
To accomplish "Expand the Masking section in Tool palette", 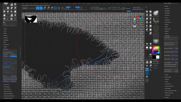I will click(167, 31).
